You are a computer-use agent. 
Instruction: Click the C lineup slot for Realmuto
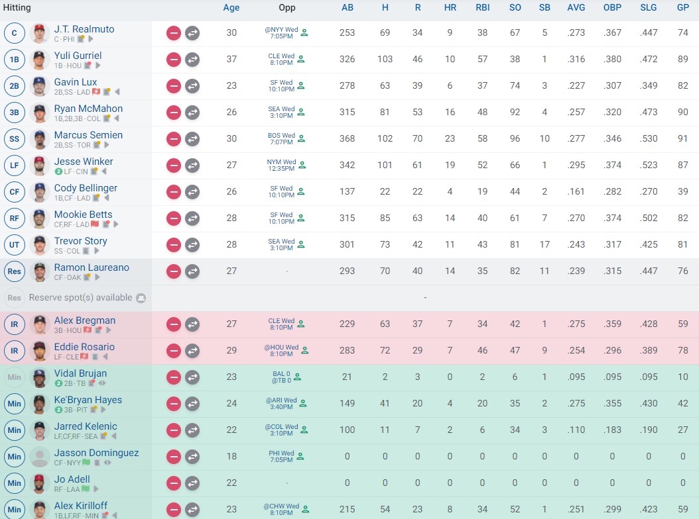[14, 33]
